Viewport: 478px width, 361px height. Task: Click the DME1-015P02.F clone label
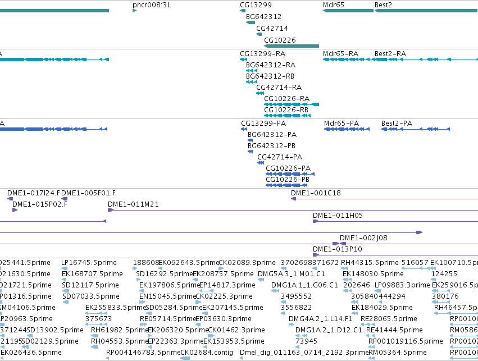40,204
